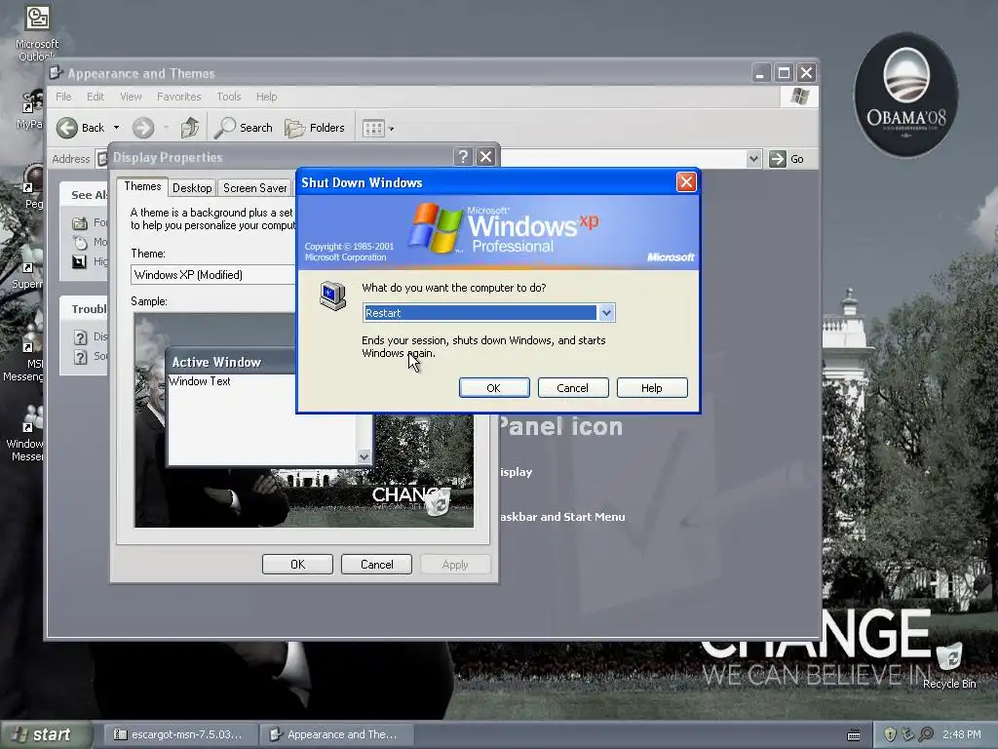The width and height of the screenshot is (998, 749).
Task: Open the Edit menu
Action: click(96, 97)
